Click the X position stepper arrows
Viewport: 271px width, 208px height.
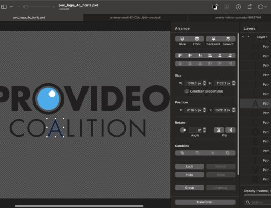pos(204,110)
